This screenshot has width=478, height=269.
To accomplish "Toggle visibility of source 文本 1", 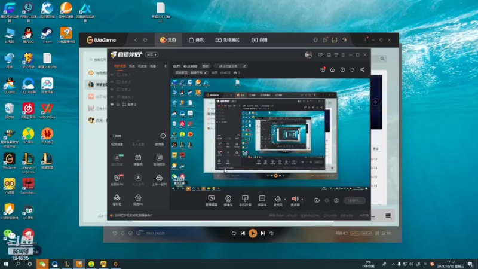I will [x=112, y=74].
